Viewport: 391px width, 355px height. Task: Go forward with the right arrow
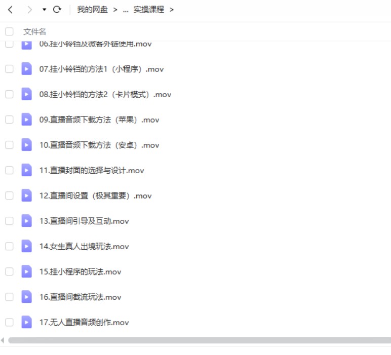29,10
